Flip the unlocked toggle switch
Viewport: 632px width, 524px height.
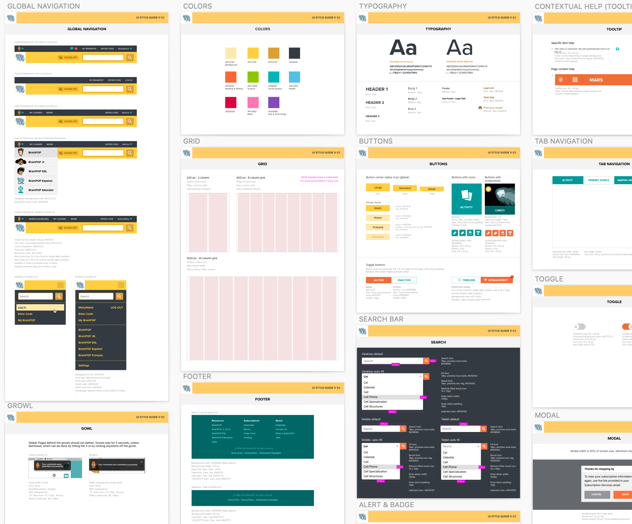pos(579,327)
